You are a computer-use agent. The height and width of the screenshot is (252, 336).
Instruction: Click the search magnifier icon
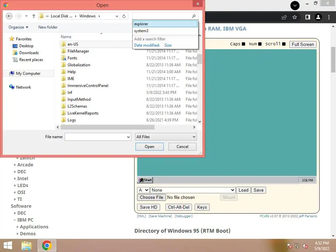coord(194,16)
